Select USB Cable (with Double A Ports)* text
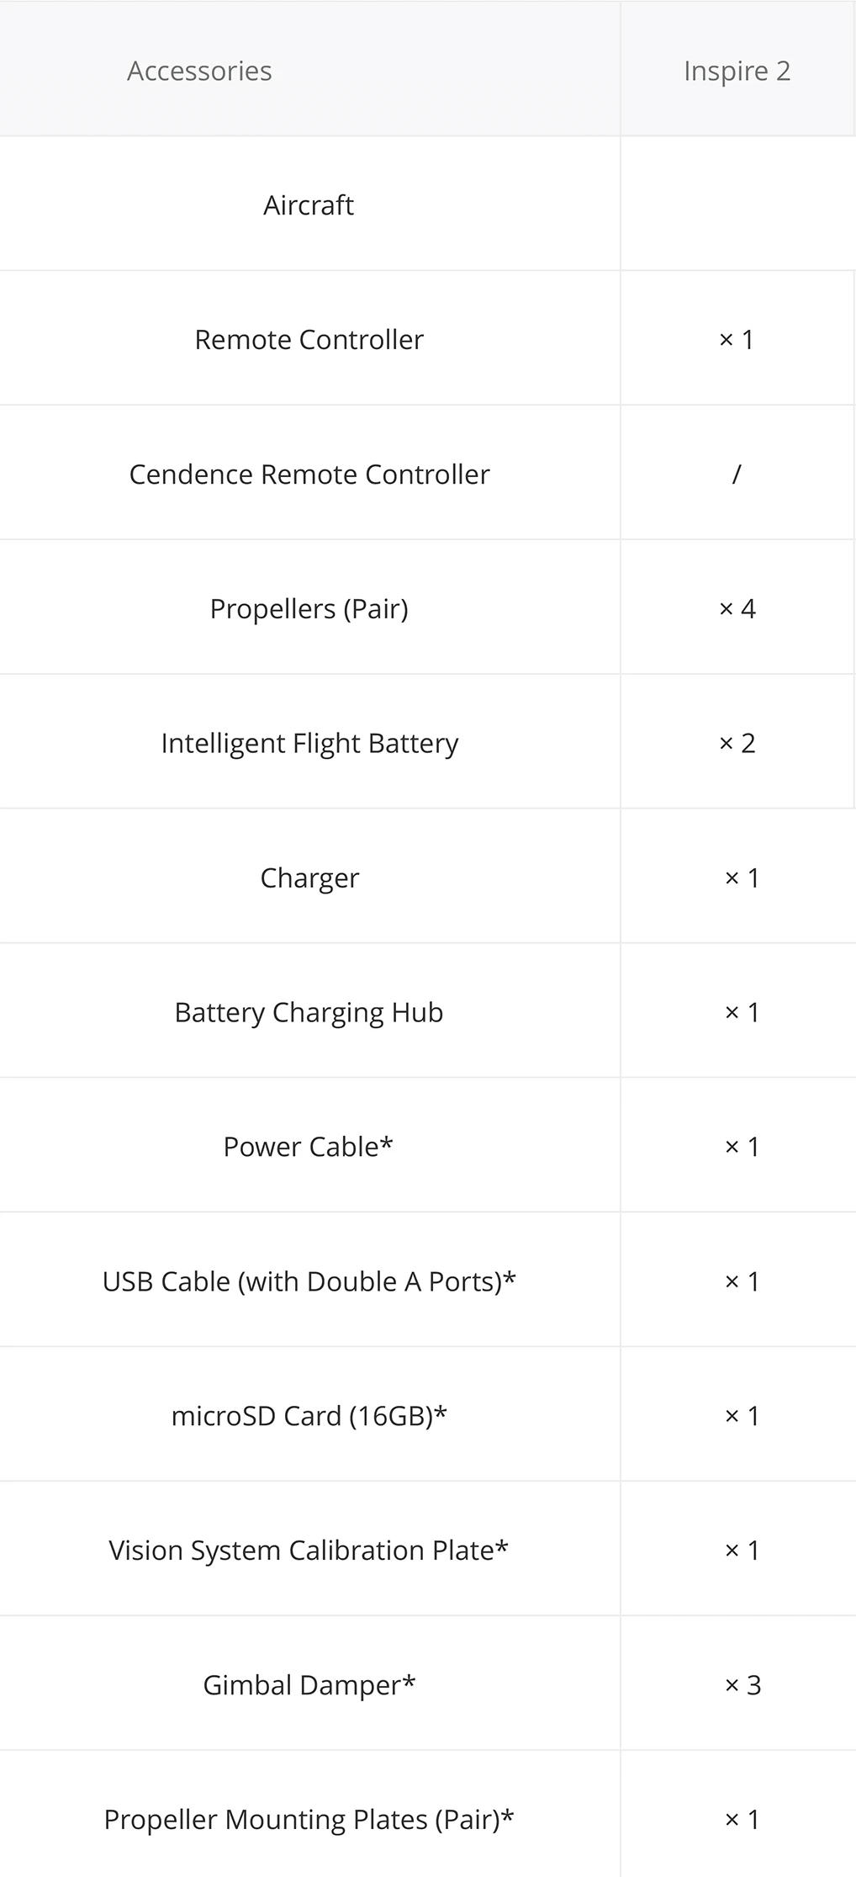Viewport: 856px width, 1877px height. (309, 1282)
